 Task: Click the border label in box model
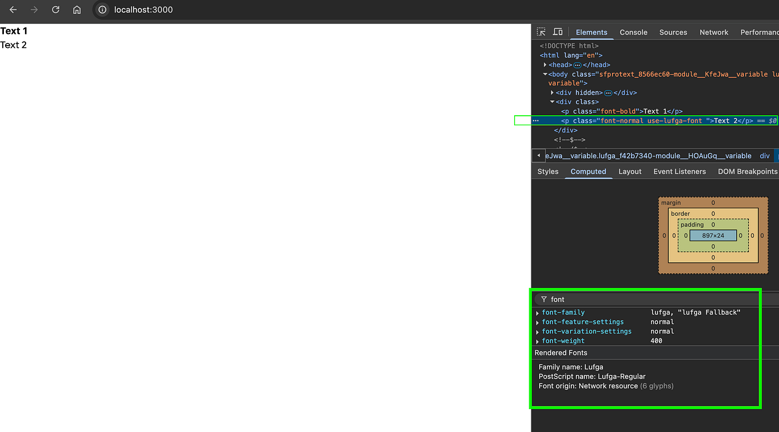[x=680, y=214]
